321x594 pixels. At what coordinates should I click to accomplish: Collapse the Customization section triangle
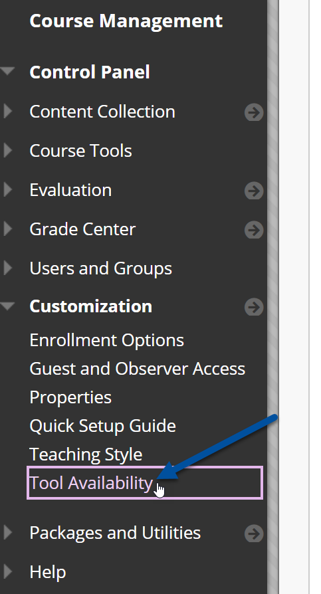click(x=7, y=306)
